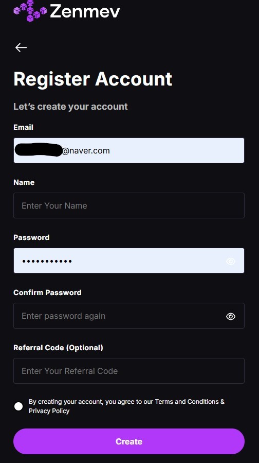Show password in the Password field

pos(231,261)
